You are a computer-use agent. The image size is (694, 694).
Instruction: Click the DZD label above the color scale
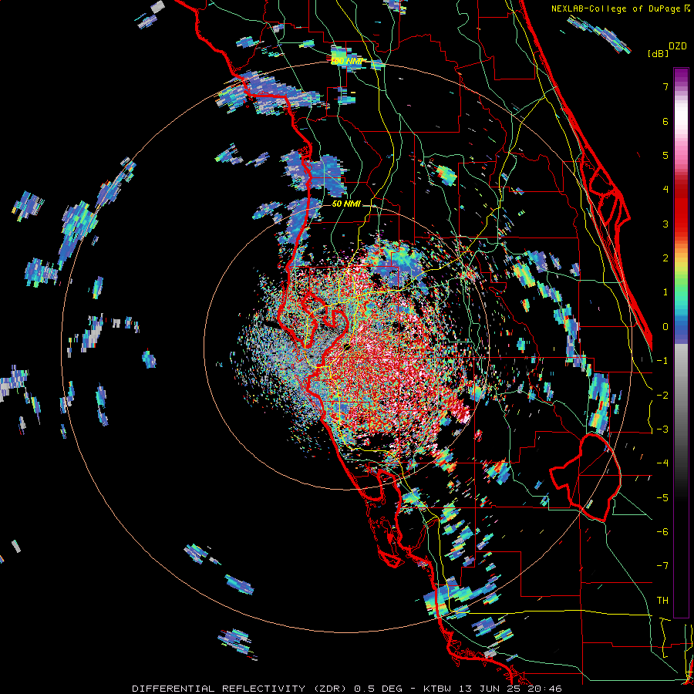(x=677, y=46)
